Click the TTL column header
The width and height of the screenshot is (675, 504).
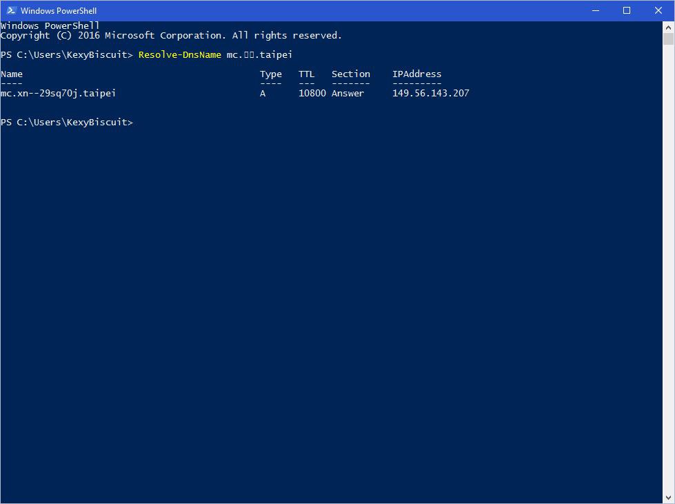click(x=307, y=74)
